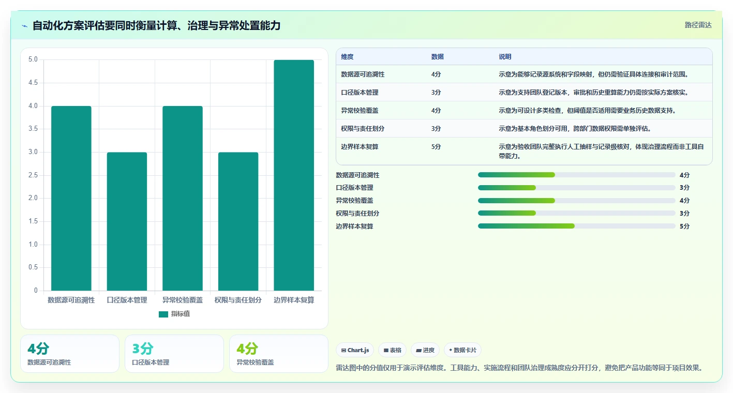The height and width of the screenshot is (393, 733).
Task: Click the 路径雷达 label in the header
Action: [698, 25]
